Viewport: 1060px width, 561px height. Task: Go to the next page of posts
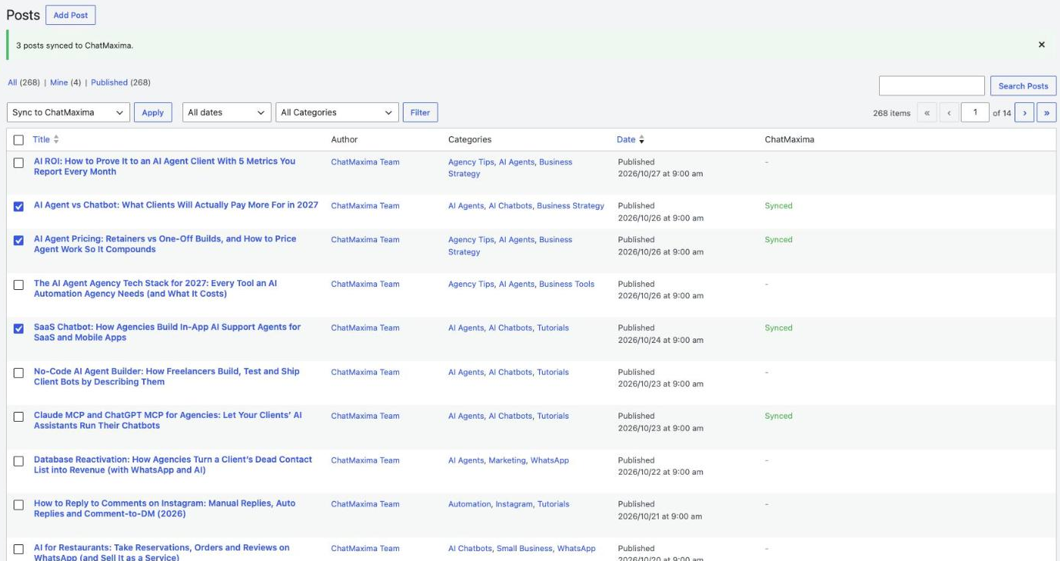tap(1024, 113)
